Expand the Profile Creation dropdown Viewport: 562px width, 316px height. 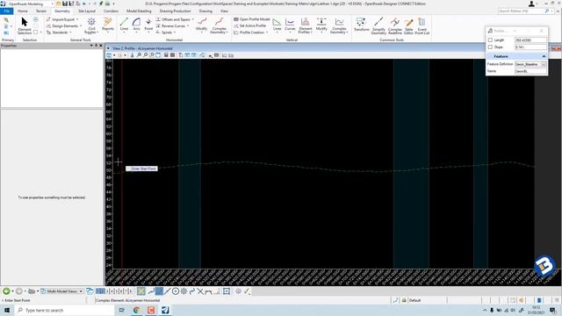pos(251,32)
